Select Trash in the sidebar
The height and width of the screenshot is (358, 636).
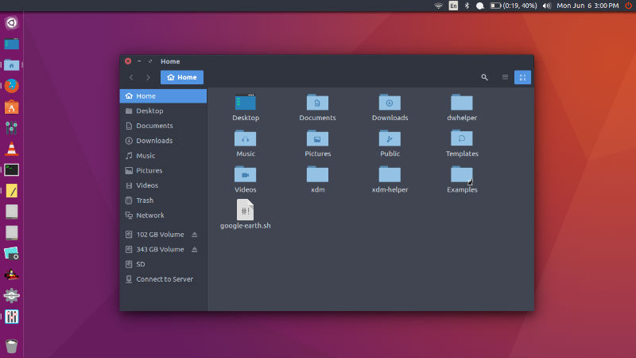tap(145, 200)
